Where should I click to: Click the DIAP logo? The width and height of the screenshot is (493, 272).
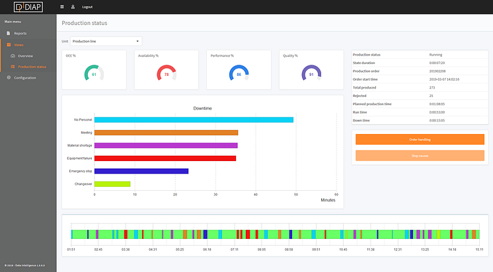(28, 7)
